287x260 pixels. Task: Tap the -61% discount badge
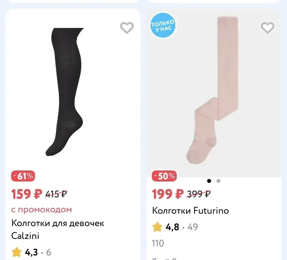coord(23,176)
